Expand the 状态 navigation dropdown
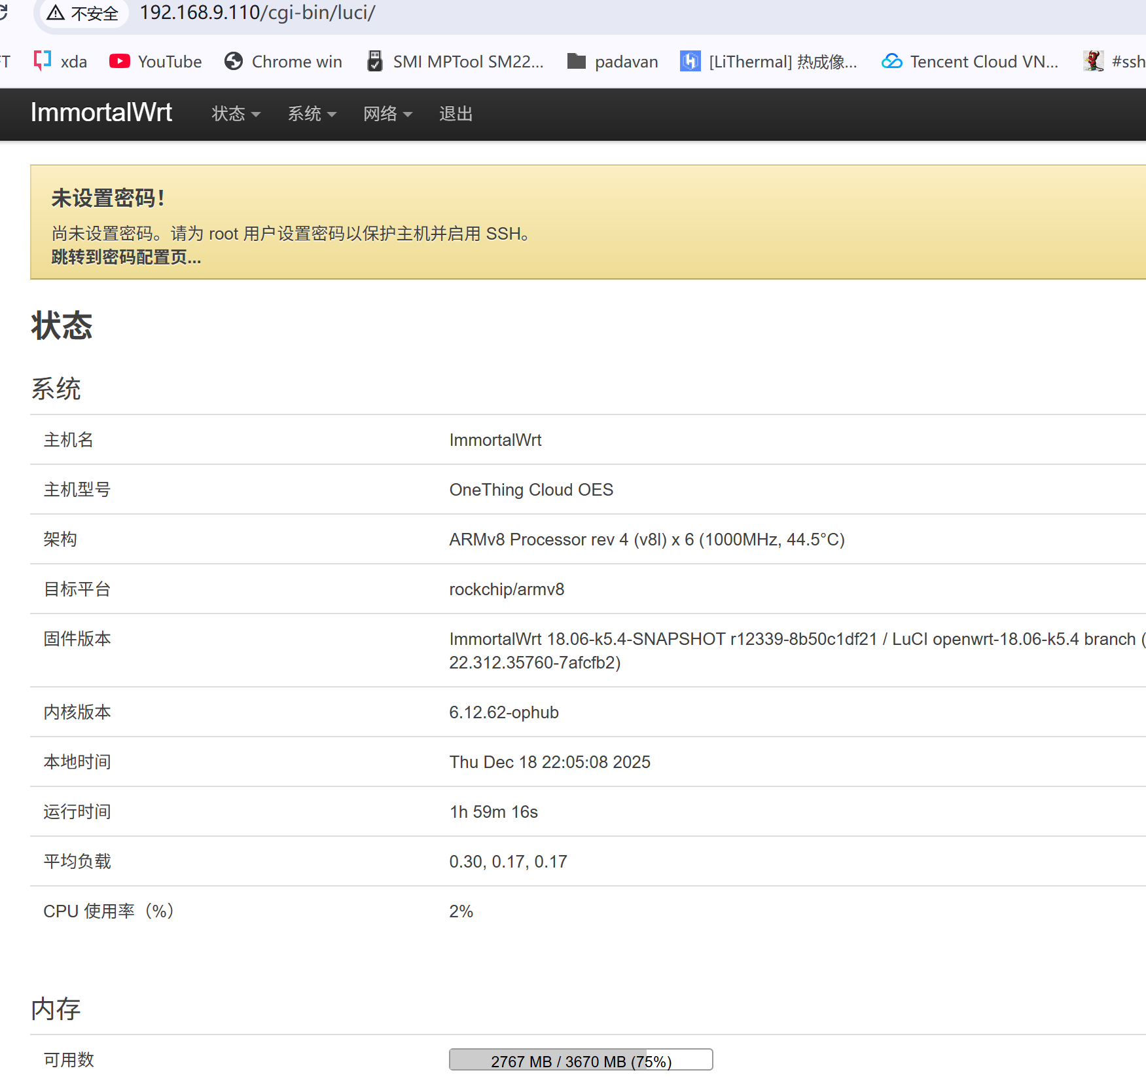This screenshot has width=1146, height=1081. (235, 113)
